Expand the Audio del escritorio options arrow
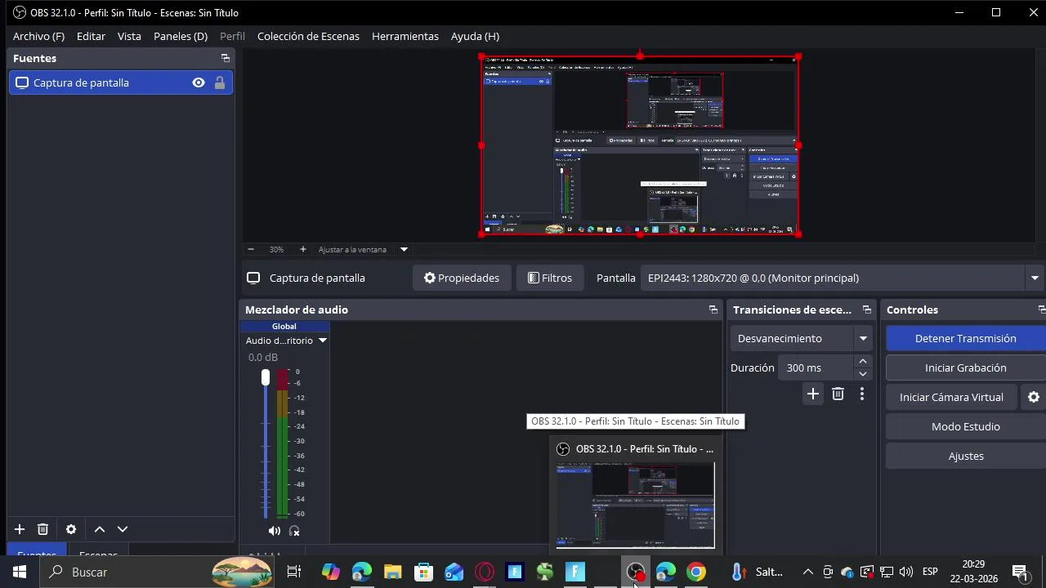 323,341
